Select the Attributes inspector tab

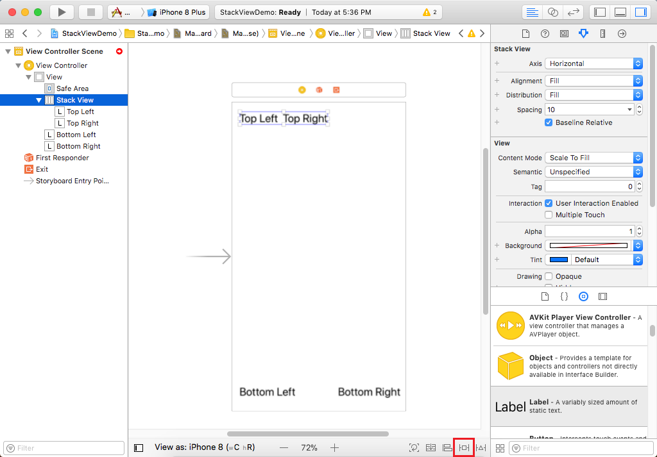(x=583, y=33)
